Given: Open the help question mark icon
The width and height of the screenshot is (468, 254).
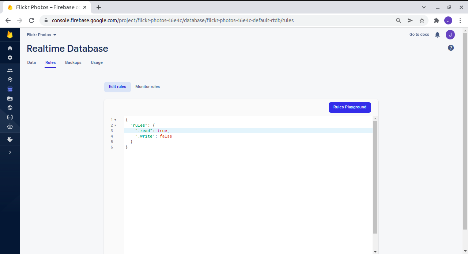Looking at the screenshot, I should 451,48.
